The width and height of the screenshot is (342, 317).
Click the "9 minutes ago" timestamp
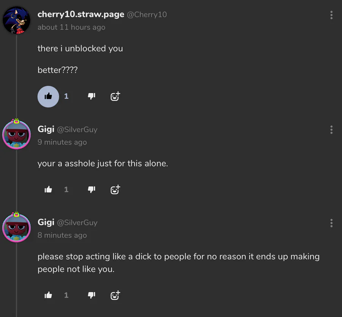(62, 142)
